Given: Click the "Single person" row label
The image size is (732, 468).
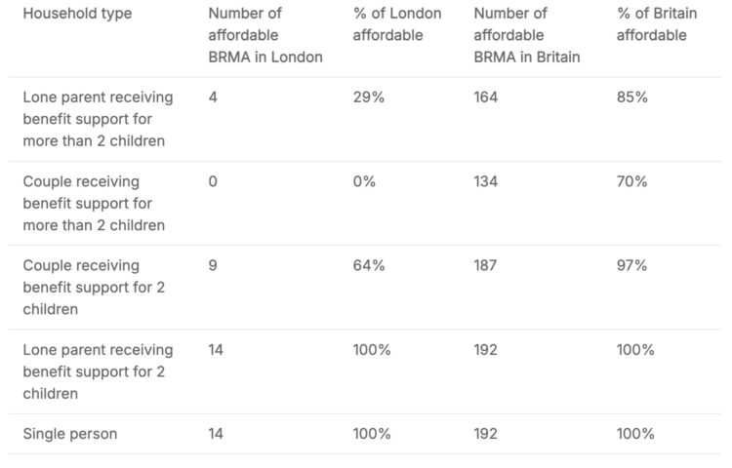Looking at the screenshot, I should (70, 434).
